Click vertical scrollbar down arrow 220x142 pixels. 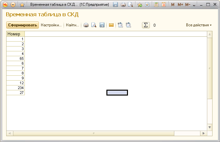210,127
